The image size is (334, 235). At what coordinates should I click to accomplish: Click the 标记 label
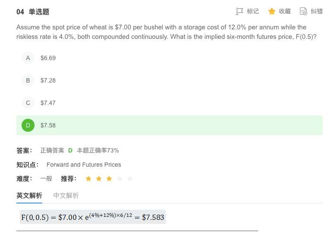click(x=253, y=11)
